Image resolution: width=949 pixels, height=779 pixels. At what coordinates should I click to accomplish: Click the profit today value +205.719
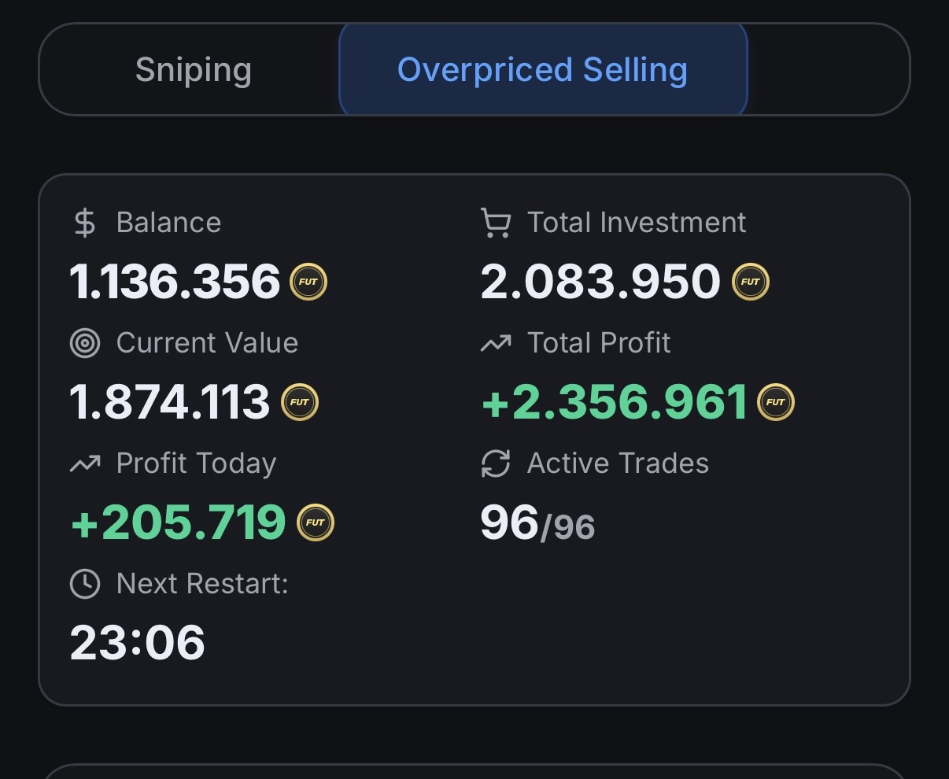tap(179, 522)
